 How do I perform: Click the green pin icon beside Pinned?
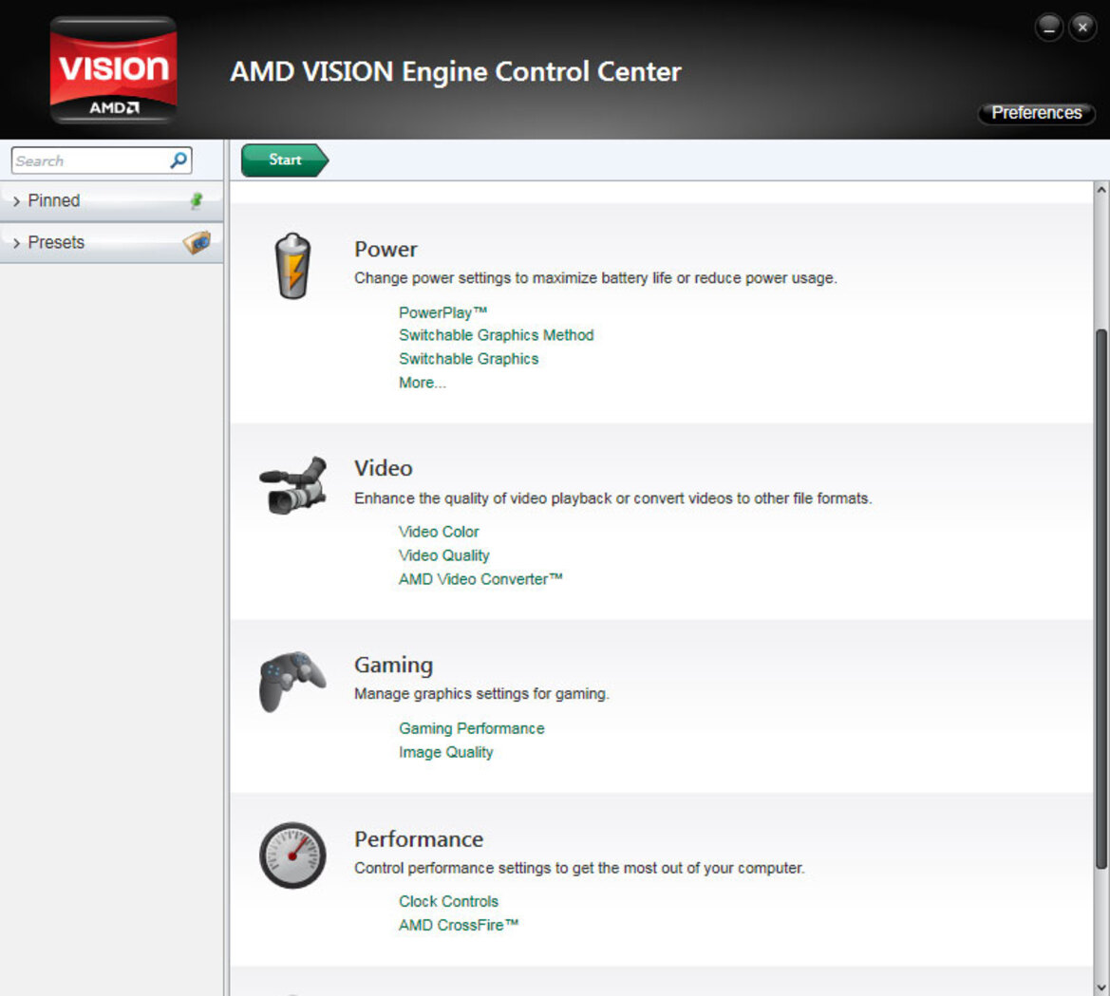[x=197, y=201]
